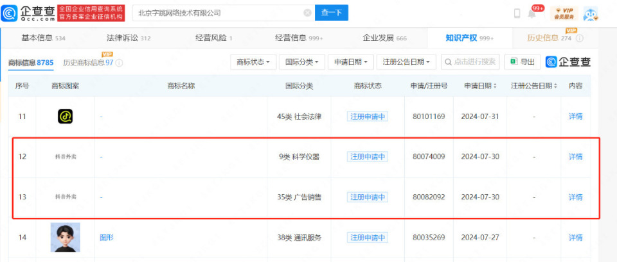Select application date 2024-07-31
Image resolution: width=617 pixels, height=262 pixels.
pyautogui.click(x=480, y=117)
